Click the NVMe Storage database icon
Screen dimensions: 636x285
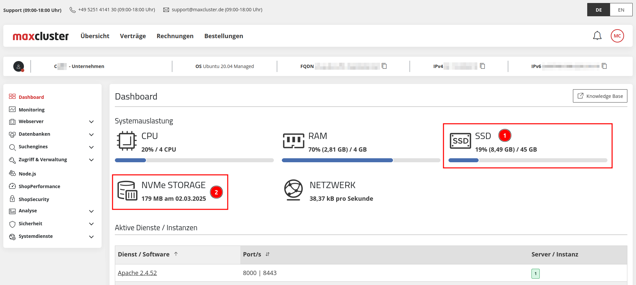[127, 190]
